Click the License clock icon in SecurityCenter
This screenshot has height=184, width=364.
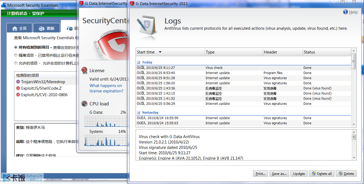[x=84, y=70]
